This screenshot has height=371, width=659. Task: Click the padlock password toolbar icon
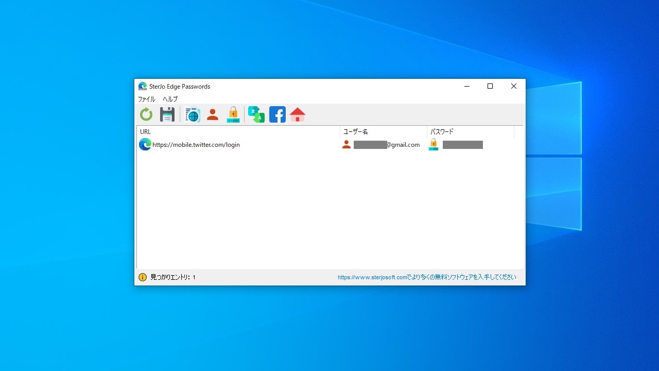coord(233,114)
